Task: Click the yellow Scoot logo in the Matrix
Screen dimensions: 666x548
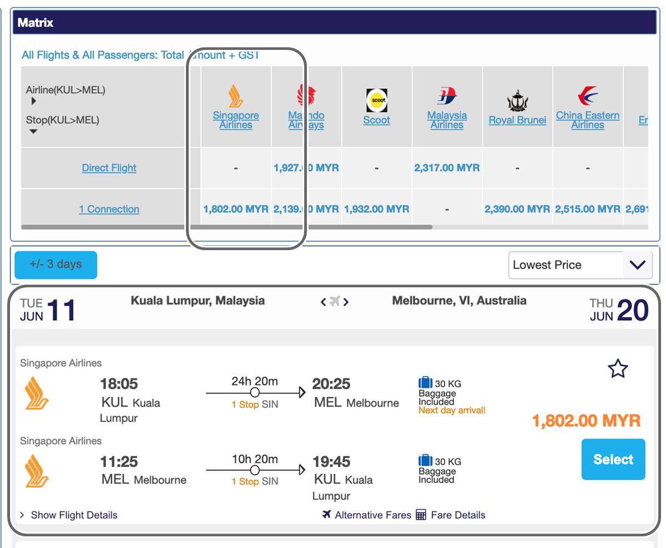Action: 377,100
